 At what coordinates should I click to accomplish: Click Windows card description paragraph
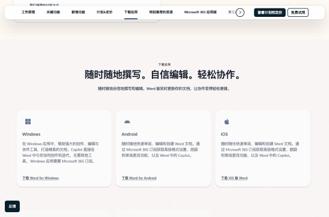pos(60,153)
